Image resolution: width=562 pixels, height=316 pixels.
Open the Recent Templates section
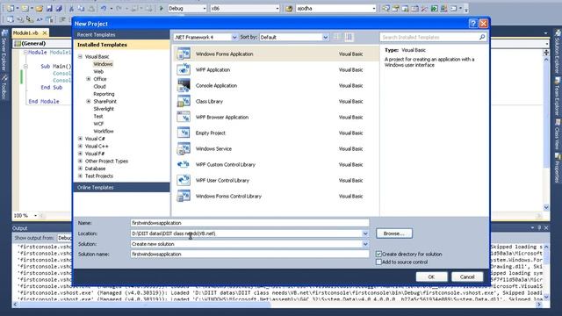121,35
